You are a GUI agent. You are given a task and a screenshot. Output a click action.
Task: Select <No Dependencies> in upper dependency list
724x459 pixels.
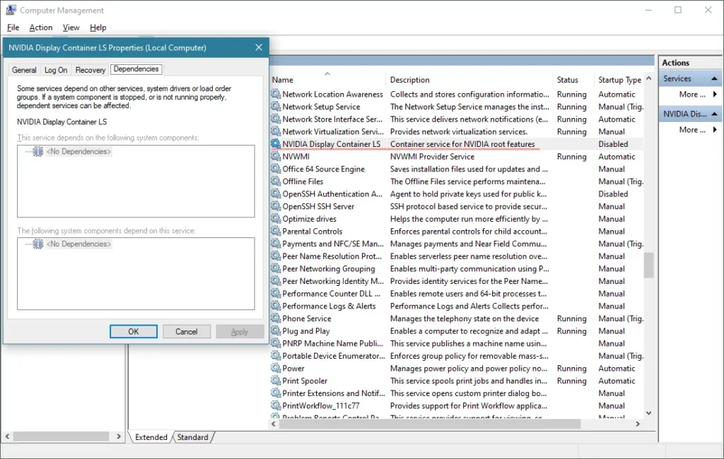click(78, 151)
